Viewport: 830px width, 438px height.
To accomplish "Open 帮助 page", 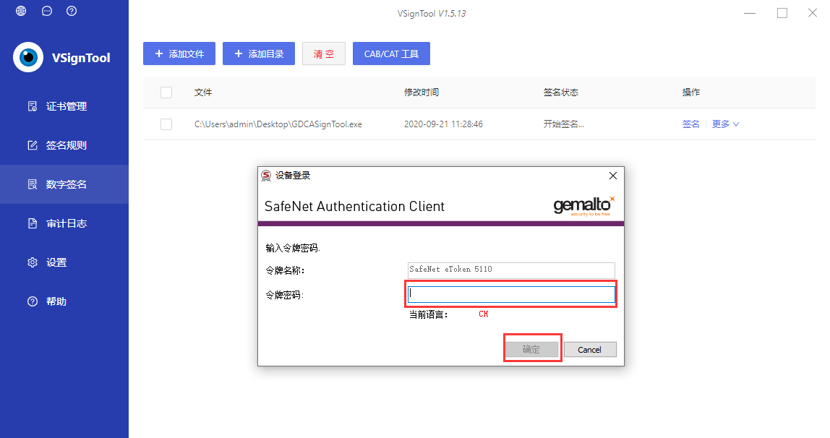I will [64, 301].
